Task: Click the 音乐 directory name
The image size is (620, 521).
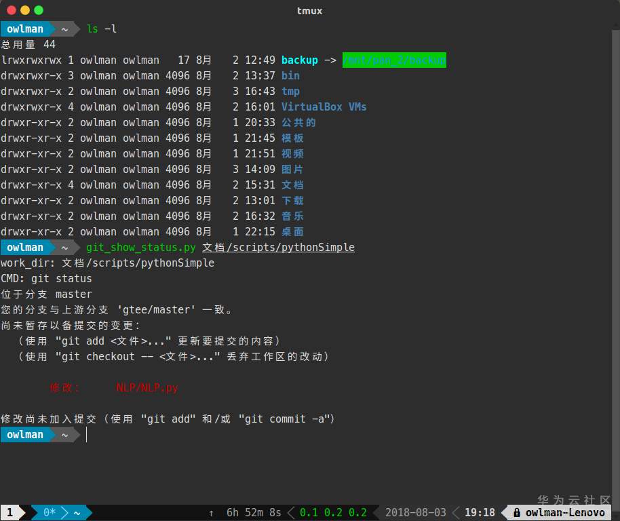Action: (x=292, y=216)
